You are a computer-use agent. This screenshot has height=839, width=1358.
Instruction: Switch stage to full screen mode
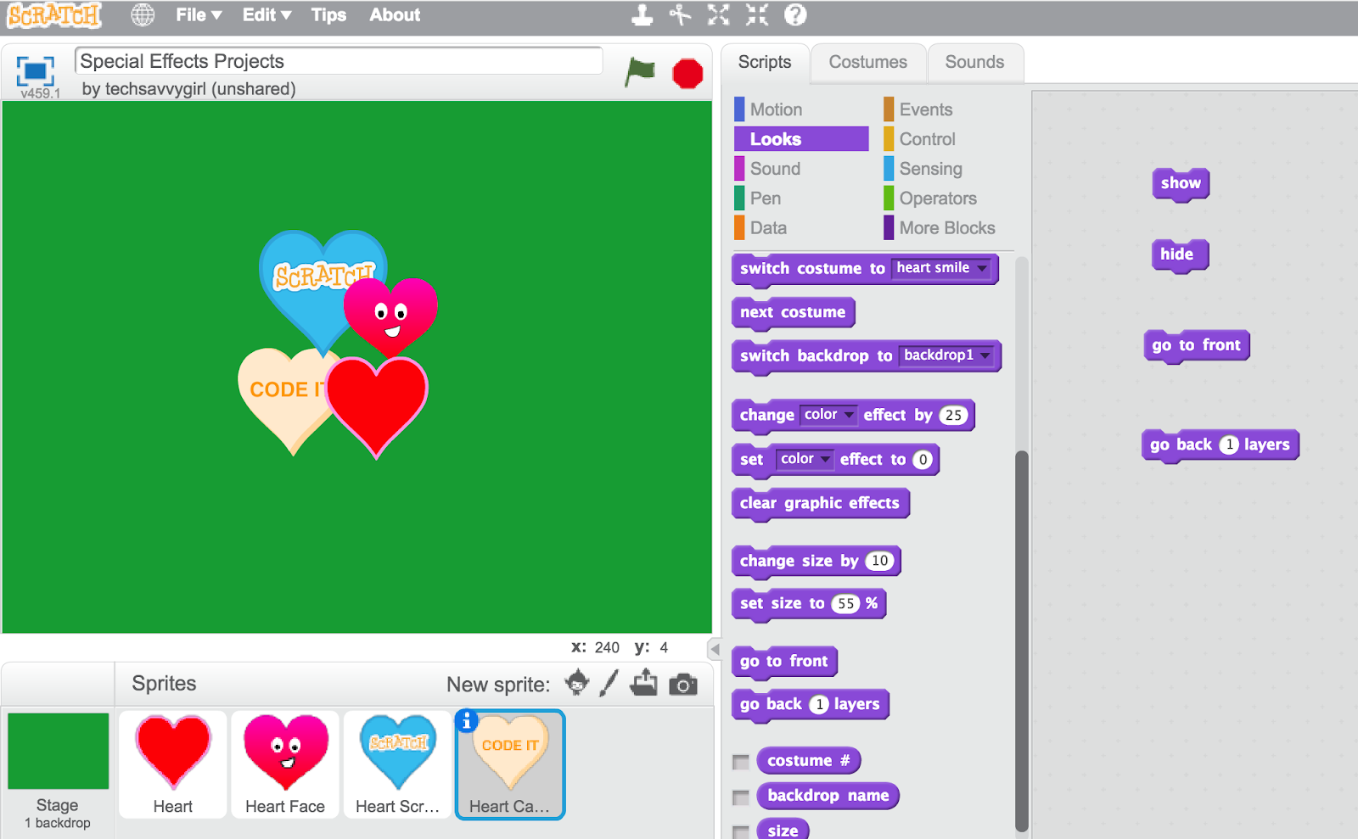point(36,71)
